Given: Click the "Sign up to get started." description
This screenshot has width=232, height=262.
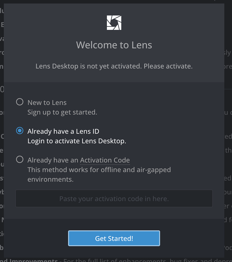Looking at the screenshot, I should coord(62,112).
